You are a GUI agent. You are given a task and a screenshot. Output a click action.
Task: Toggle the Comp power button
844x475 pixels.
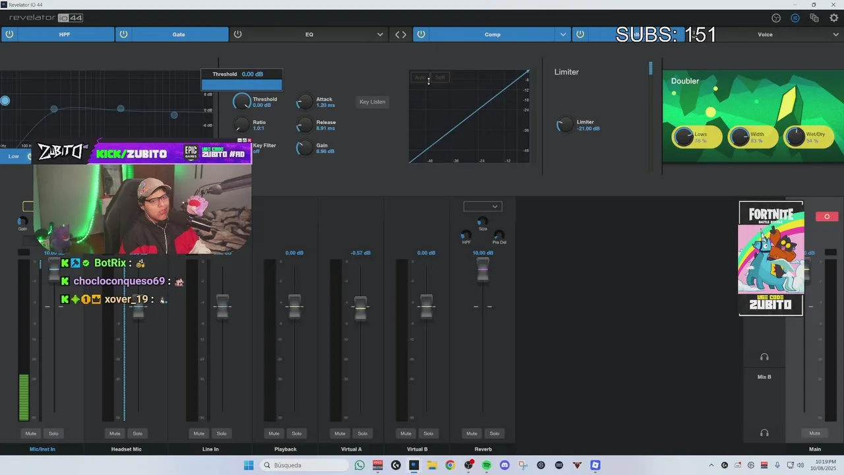(x=421, y=34)
